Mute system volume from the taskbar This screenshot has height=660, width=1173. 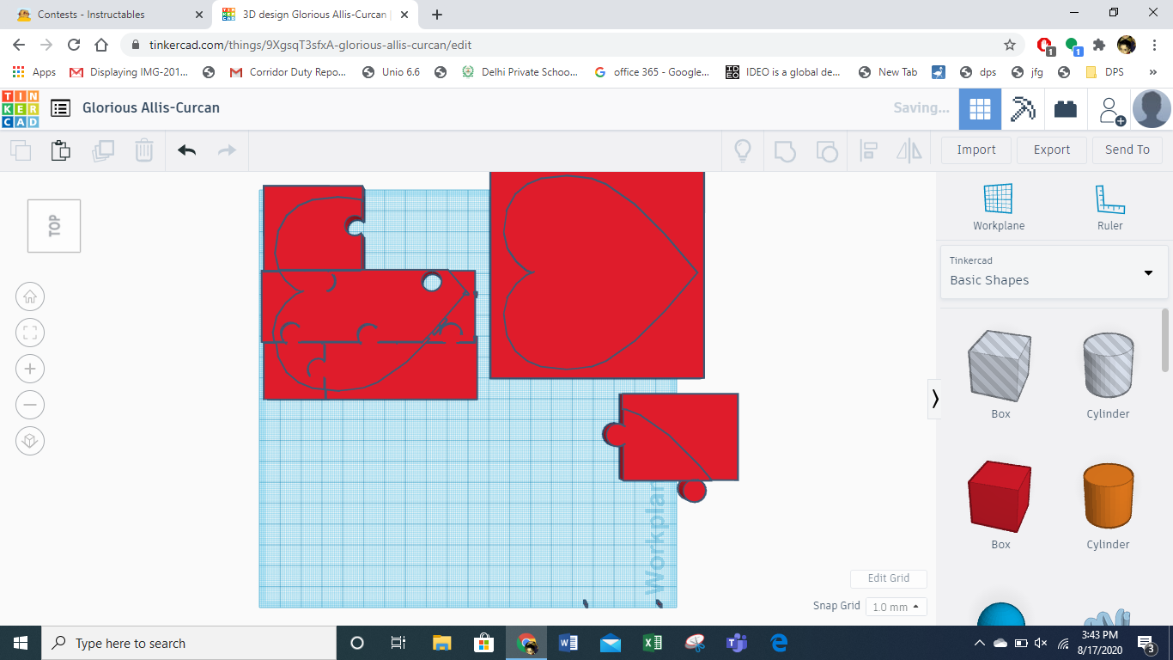(x=1042, y=643)
